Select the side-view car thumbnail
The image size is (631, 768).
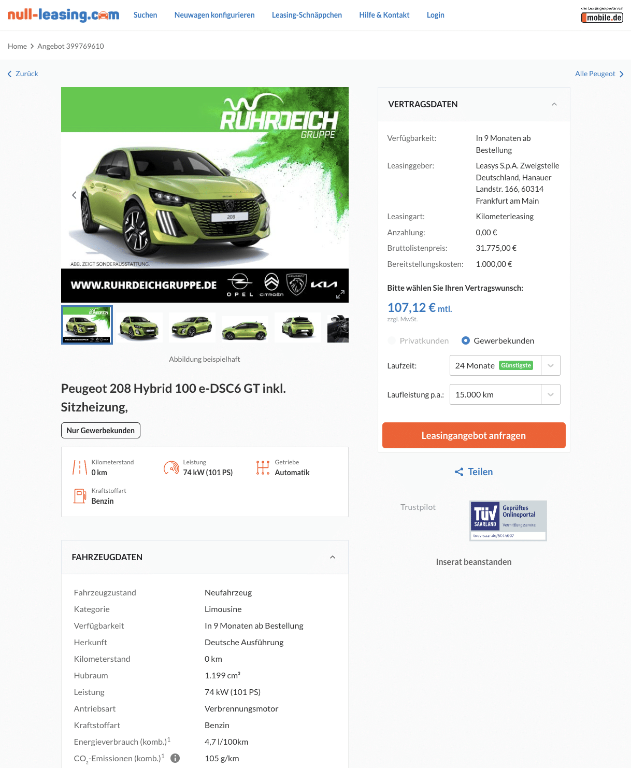click(x=245, y=328)
